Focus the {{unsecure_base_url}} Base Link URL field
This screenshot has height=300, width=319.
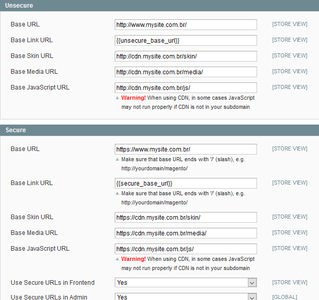pyautogui.click(x=186, y=40)
